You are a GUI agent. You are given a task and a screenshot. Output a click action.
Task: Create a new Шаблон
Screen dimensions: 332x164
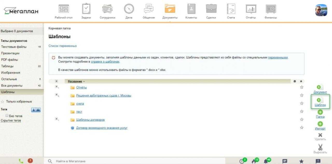click(x=320, y=102)
